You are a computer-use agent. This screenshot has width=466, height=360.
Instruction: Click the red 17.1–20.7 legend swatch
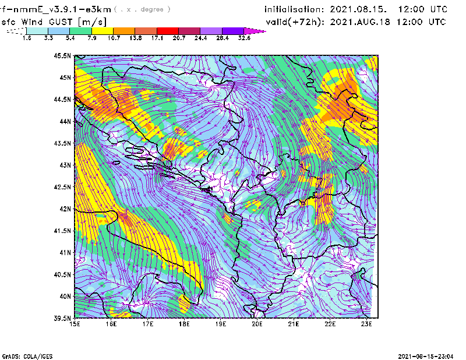[168, 31]
